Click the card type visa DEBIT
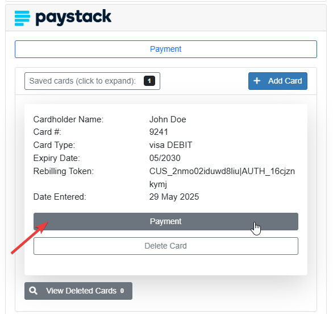Screen dimensions: 333x314 click(170, 145)
